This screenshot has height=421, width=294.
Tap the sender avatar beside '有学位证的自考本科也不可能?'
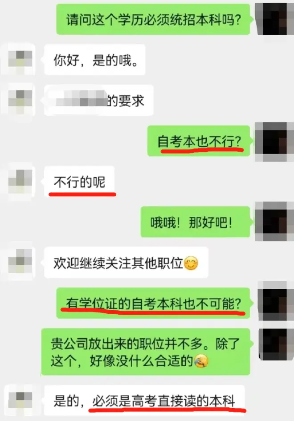(x=275, y=301)
